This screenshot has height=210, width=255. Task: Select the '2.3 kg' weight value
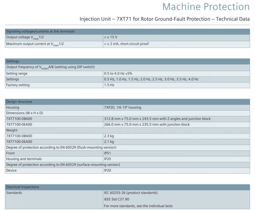(109, 136)
